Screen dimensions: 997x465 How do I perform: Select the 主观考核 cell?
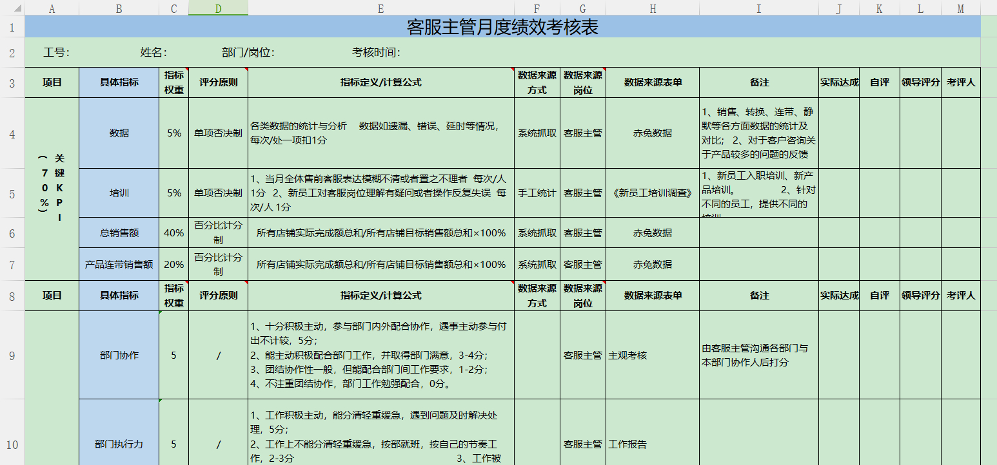pyautogui.click(x=653, y=355)
